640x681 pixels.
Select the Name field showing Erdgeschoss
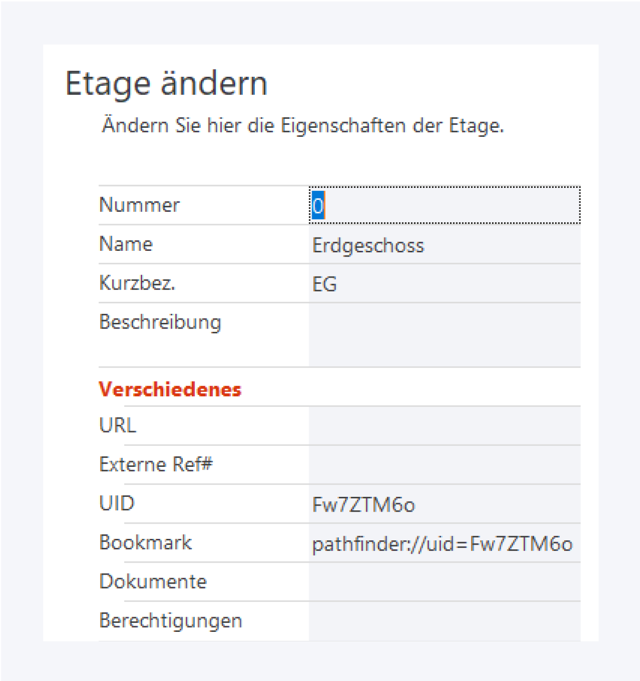point(444,245)
